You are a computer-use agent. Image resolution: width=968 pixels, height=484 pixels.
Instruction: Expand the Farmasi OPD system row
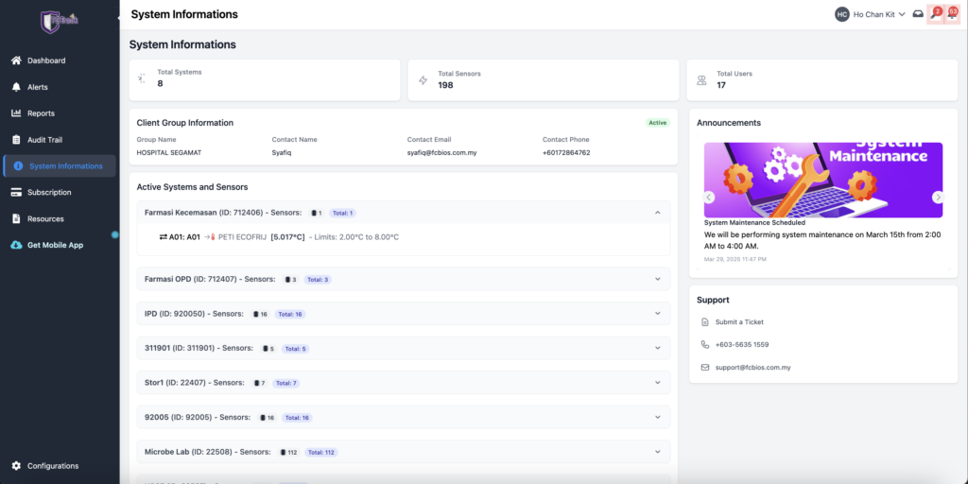[657, 279]
